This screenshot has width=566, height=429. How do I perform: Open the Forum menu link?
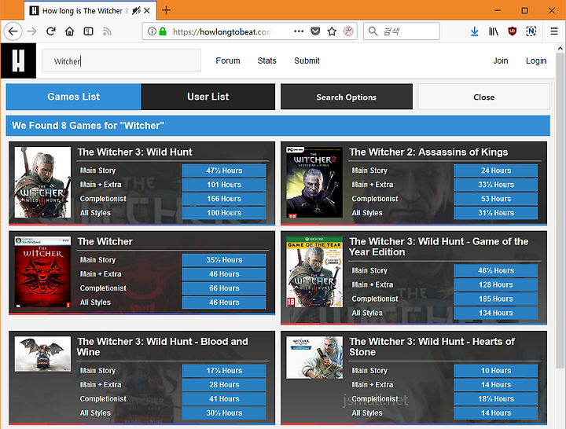pyautogui.click(x=228, y=60)
